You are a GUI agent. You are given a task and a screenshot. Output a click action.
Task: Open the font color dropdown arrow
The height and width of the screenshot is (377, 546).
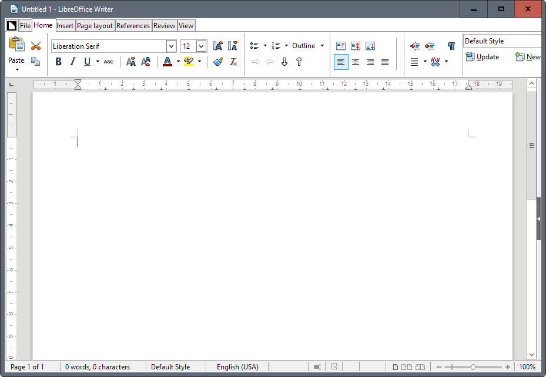[x=178, y=62]
